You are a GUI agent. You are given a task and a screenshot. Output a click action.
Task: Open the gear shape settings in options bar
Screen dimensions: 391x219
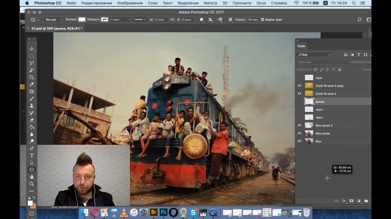coord(230,19)
